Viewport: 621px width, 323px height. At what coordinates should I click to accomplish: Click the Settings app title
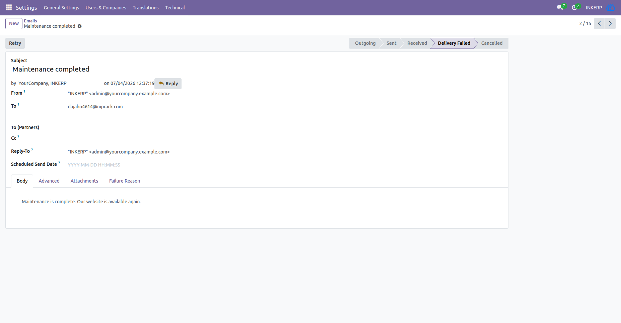(x=26, y=8)
